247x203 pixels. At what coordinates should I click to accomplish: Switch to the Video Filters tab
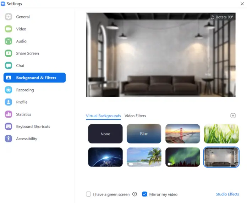coord(135,116)
